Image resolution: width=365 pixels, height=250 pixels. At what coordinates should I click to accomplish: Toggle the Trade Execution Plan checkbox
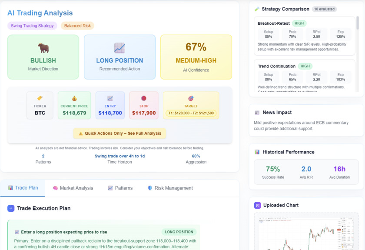(11, 208)
